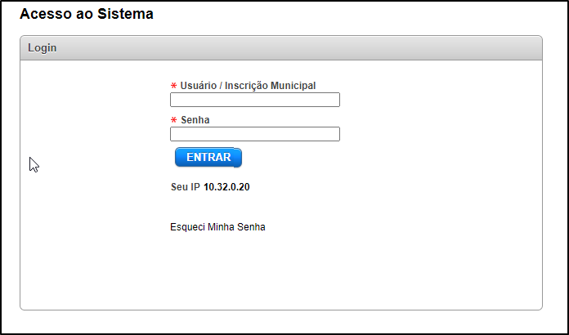This screenshot has width=569, height=335.
Task: Click the word Usuário in the label
Action: (x=199, y=85)
